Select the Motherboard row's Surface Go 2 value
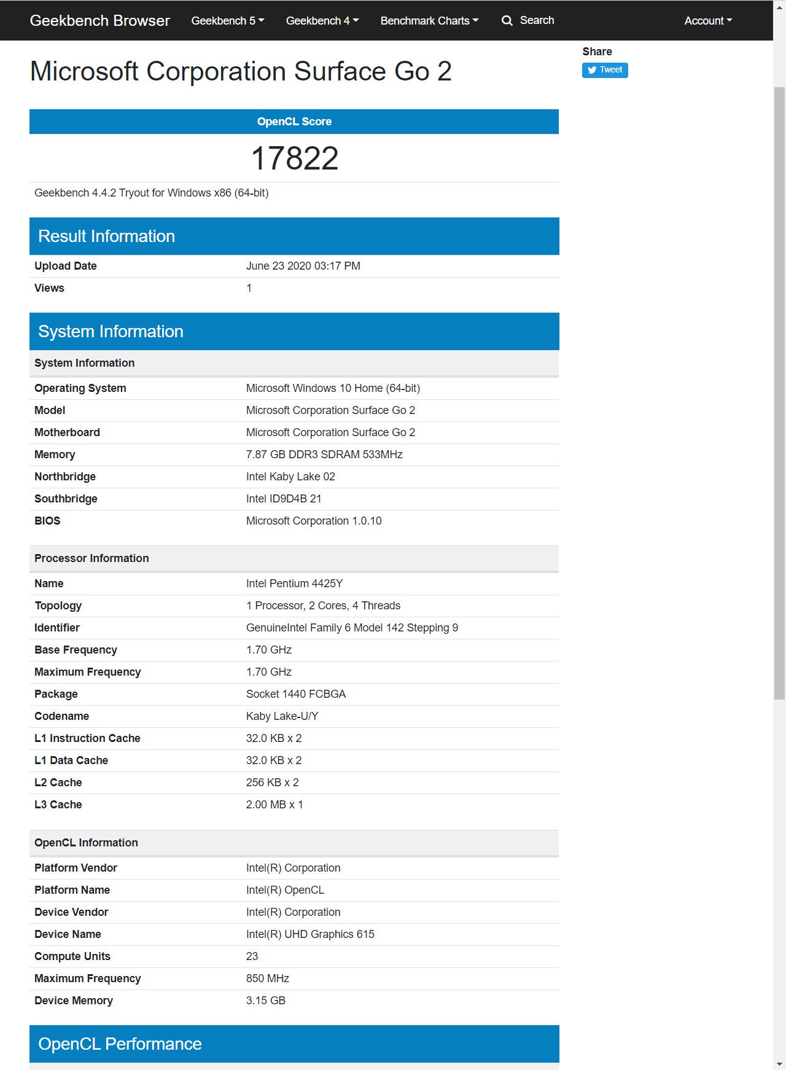 tap(330, 432)
